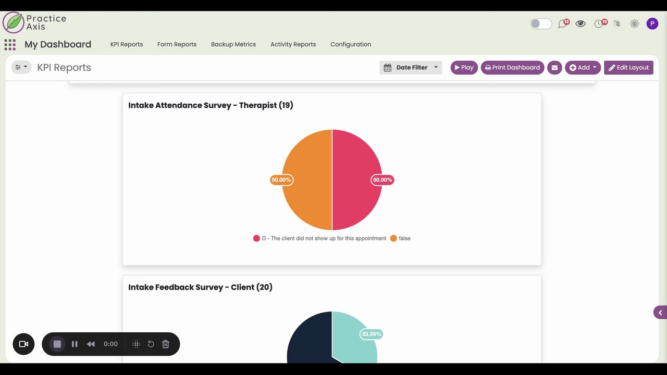Click the 33.33% data label
Viewport: 667px width, 375px height.
point(371,334)
